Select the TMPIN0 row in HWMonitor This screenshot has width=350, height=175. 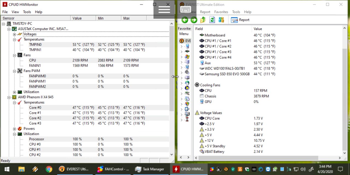coord(85,45)
